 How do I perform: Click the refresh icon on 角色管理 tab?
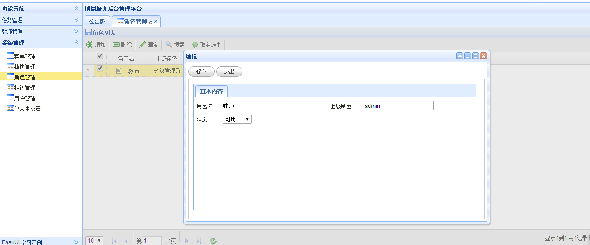(x=151, y=22)
